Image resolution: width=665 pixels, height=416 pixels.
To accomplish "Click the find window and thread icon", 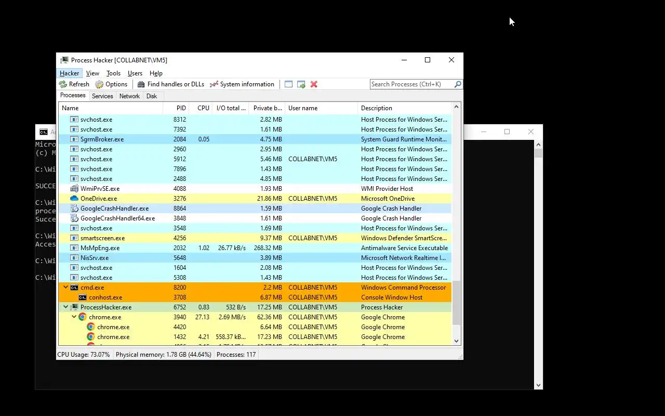I will (x=301, y=84).
